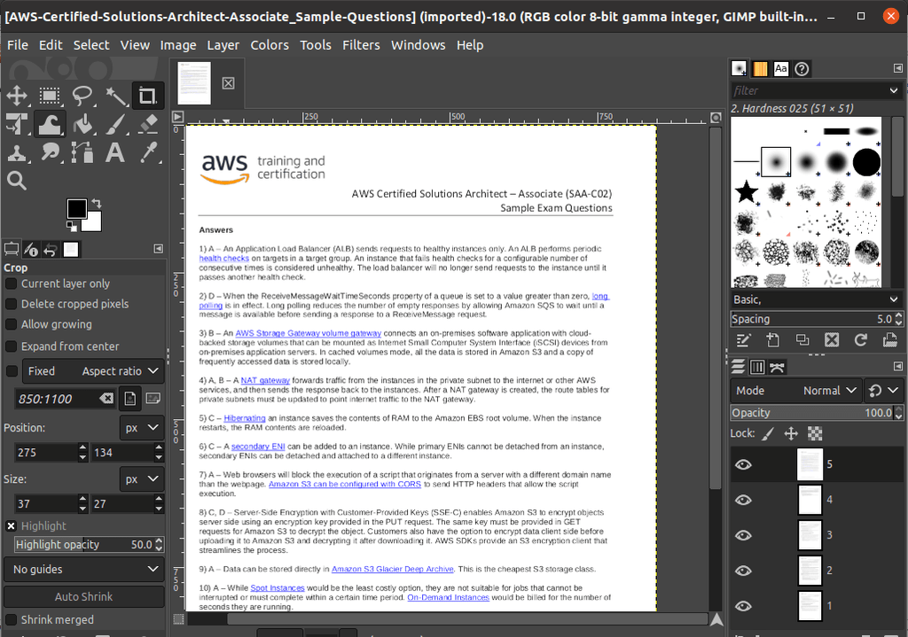Select the Warp Transform tool
The width and height of the screenshot is (908, 637).
pos(50,124)
